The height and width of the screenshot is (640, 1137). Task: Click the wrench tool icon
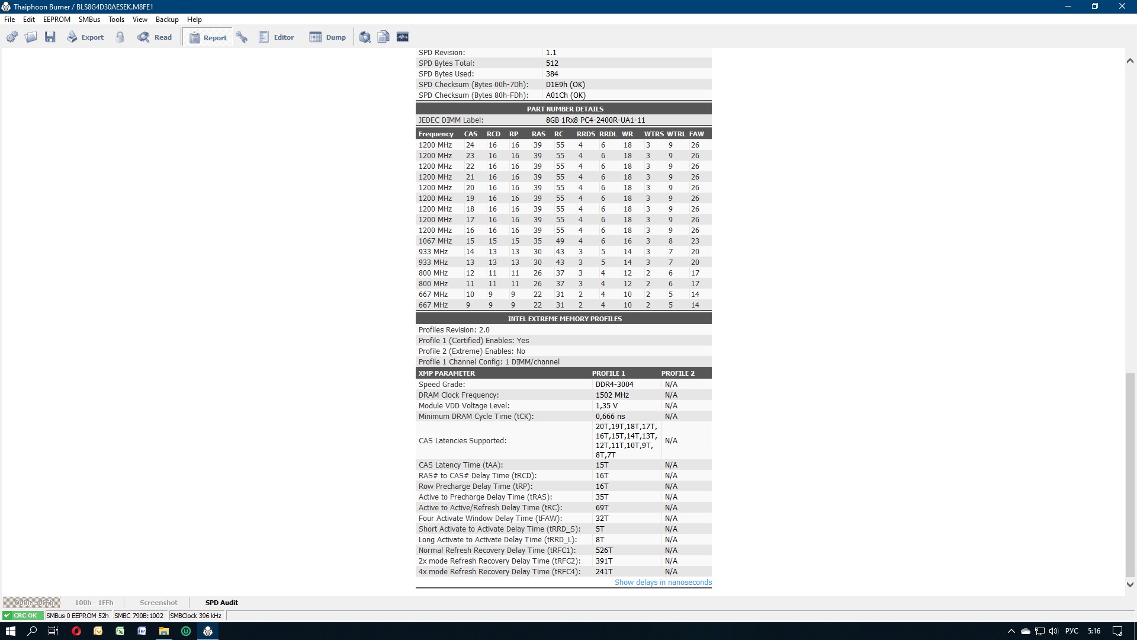242,37
